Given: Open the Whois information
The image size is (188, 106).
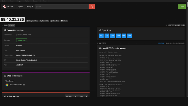Looking at the screenshot, I should click(64, 21).
